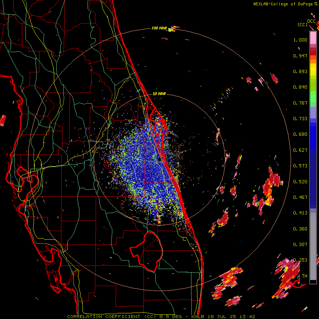Viewport: 319px width, 319px height.
Task: Click the 0.840 color scale value
Action: [x=300, y=87]
